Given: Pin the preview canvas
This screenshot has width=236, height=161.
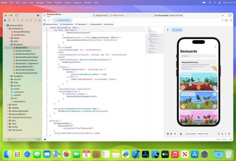Looking at the screenshot, I should click(x=168, y=30).
